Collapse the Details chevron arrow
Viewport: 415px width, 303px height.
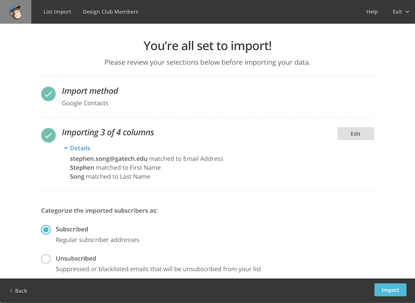pyautogui.click(x=66, y=148)
